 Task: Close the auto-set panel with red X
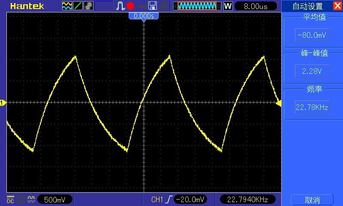pyautogui.click(x=337, y=6)
